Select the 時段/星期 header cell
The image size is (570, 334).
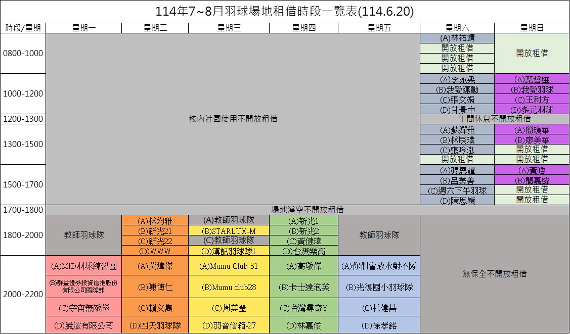23,28
